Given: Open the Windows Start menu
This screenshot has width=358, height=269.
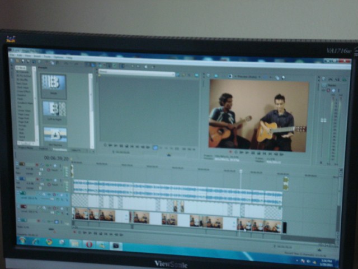Looking at the screenshot, I should tap(22, 240).
